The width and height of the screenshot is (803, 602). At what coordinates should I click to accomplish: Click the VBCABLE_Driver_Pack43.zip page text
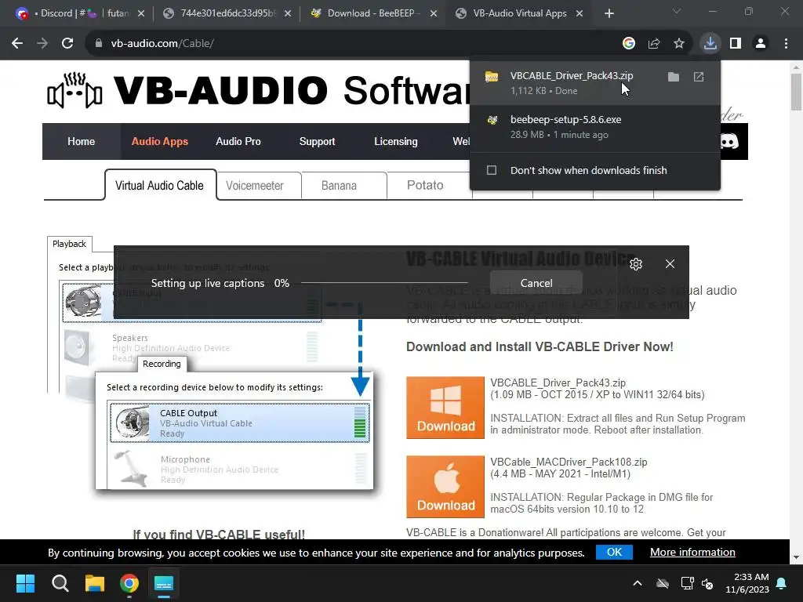[558, 383]
